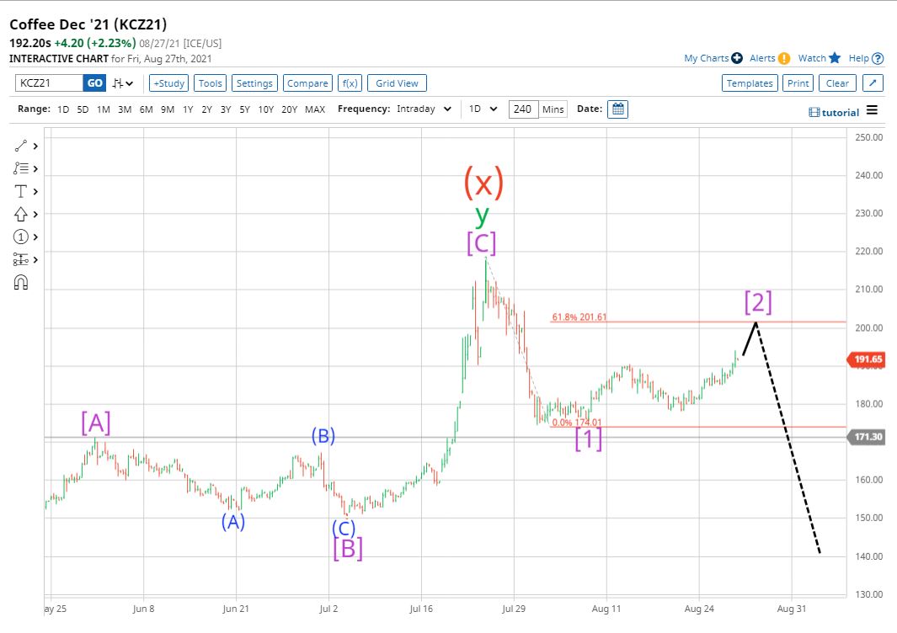Expand the line tool submenu arrow
897x633 pixels.
(35, 146)
